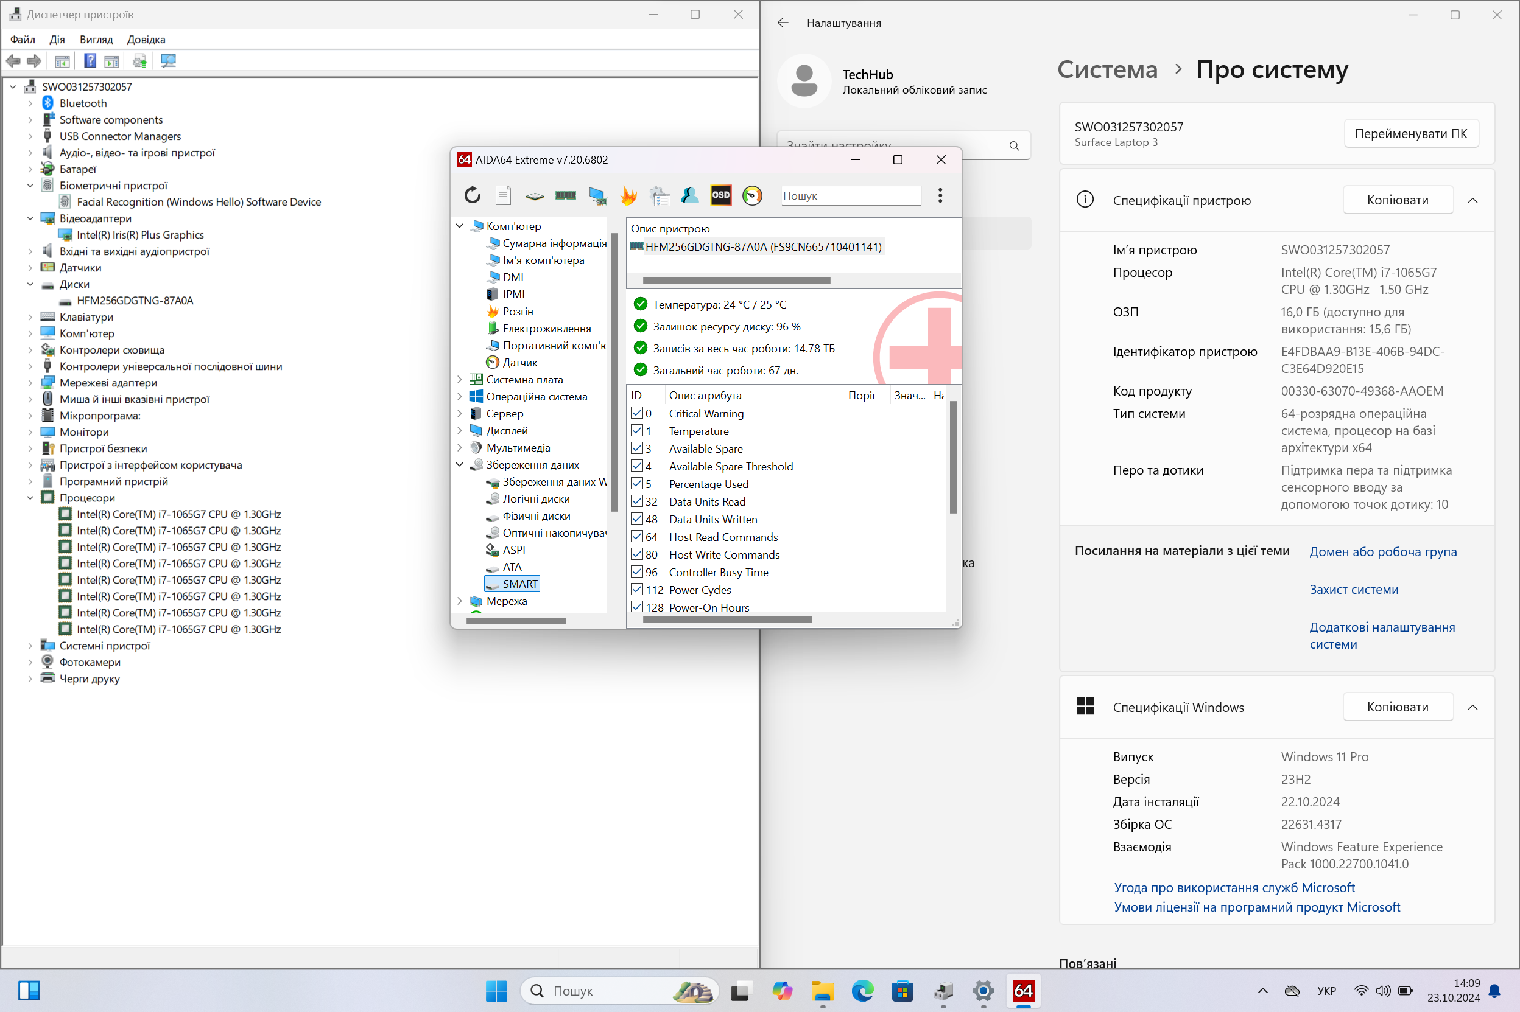Viewport: 1520px width, 1012px height.
Task: Select Сумарна інформація in AIDA64 tree
Action: click(x=554, y=243)
